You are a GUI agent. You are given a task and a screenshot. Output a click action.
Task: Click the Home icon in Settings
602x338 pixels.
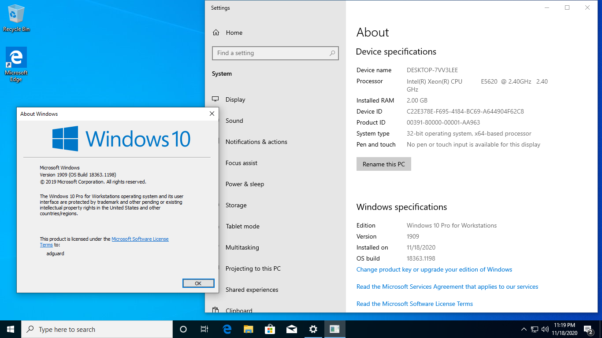[216, 33]
